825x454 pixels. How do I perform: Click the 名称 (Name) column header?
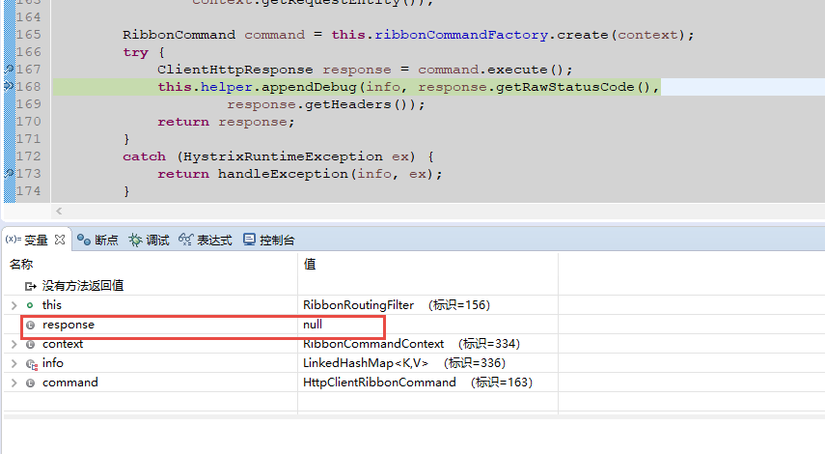(x=21, y=264)
